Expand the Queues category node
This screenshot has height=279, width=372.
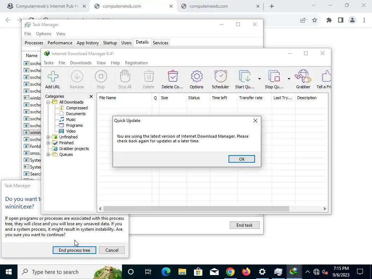(x=48, y=154)
